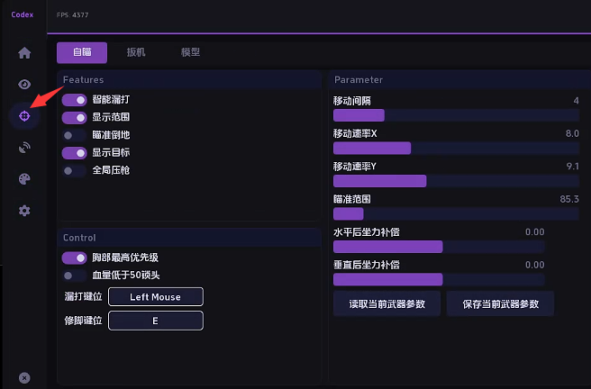This screenshot has height=389, width=591.
Task: Toggle the 血量低于50锁头 switch
Action: click(74, 275)
